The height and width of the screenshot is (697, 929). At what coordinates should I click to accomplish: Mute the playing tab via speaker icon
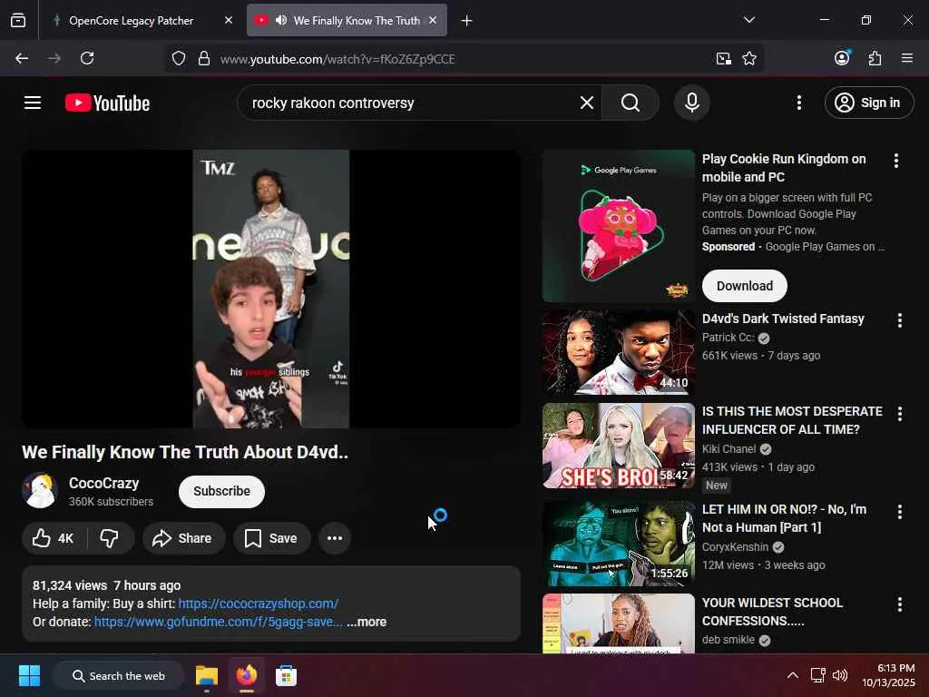(x=281, y=21)
